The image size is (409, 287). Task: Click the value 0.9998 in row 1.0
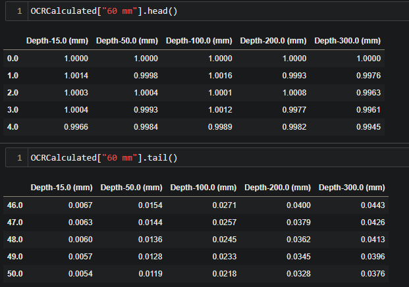(146, 76)
